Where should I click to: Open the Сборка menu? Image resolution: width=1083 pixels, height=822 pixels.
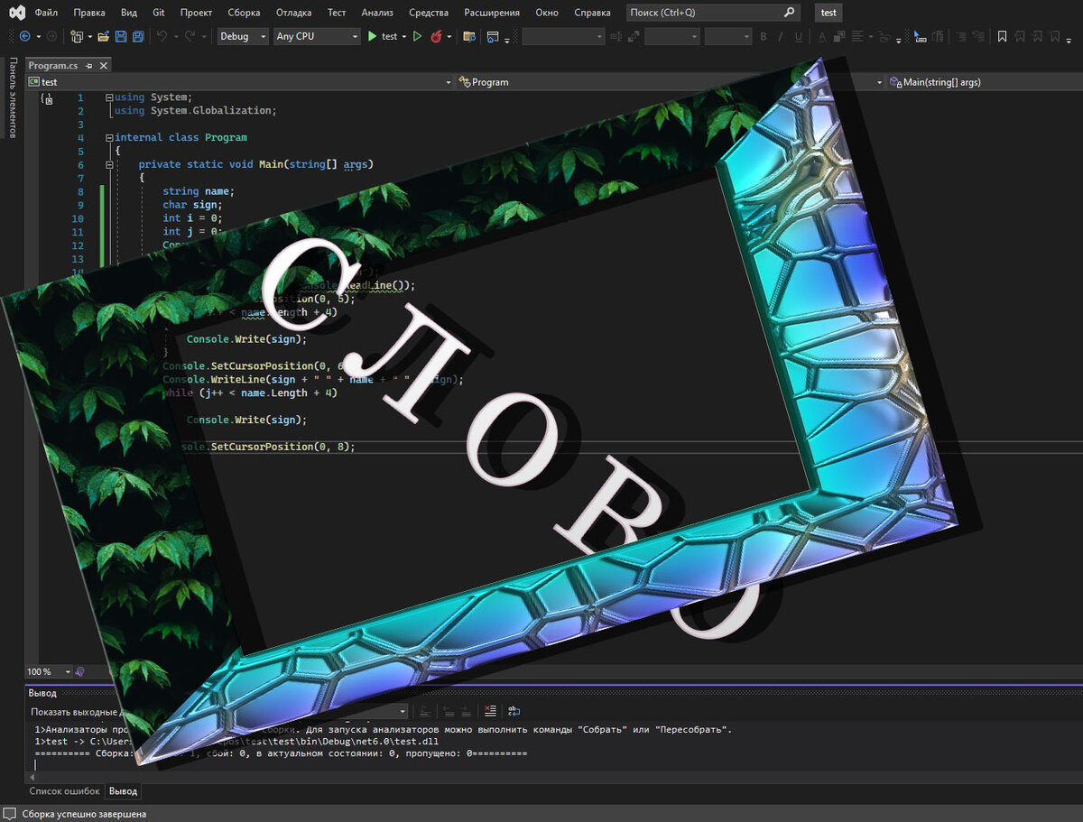coord(244,13)
